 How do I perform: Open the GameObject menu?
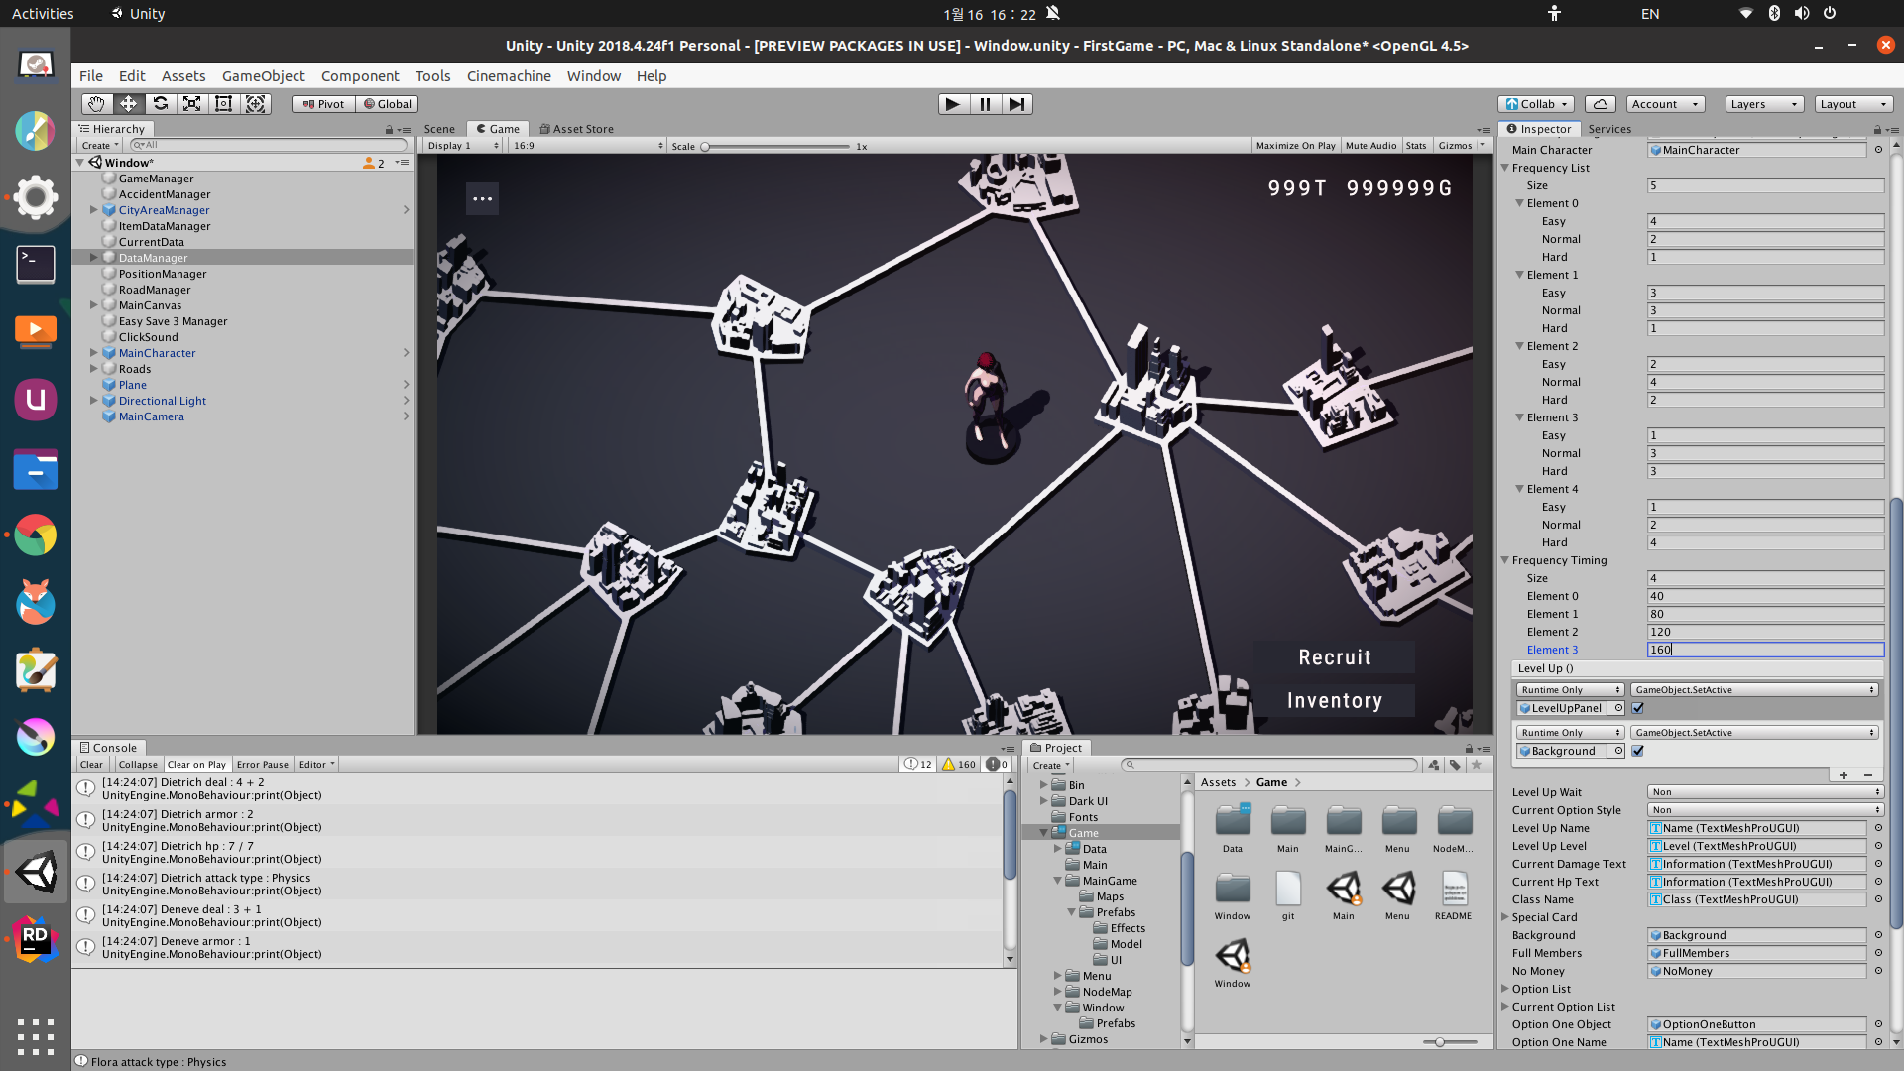coord(263,75)
